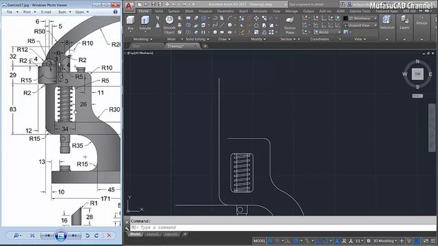The height and width of the screenshot is (246, 438).
Task: Open the Layers panel
Action: [404, 23]
